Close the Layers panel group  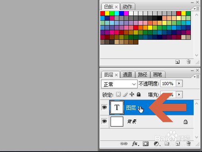198,70
